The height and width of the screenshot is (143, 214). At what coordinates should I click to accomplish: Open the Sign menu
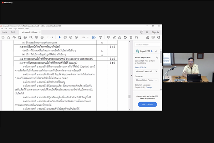(15, 29)
